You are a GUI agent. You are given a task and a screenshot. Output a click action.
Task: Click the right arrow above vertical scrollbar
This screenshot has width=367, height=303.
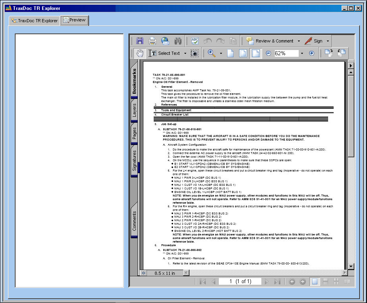click(x=351, y=66)
